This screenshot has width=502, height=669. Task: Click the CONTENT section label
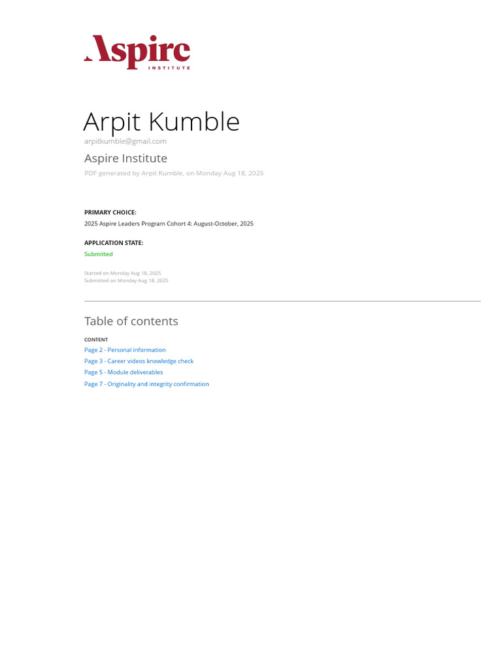pos(96,340)
